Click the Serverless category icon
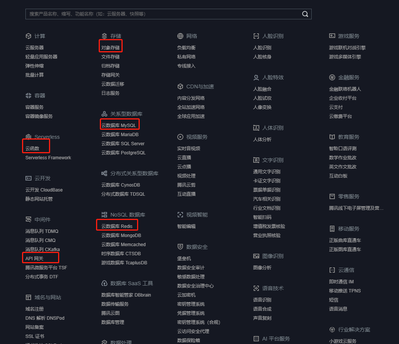The image size is (399, 344). point(29,137)
